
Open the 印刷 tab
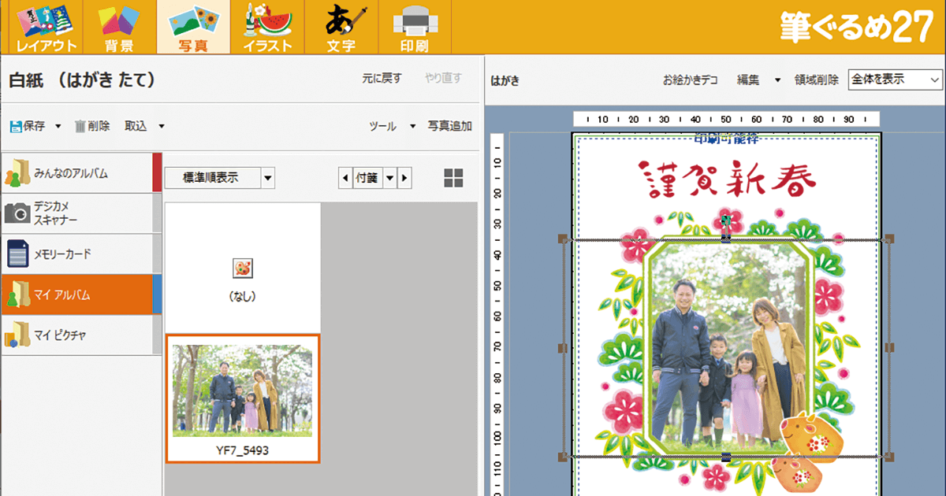pyautogui.click(x=415, y=28)
